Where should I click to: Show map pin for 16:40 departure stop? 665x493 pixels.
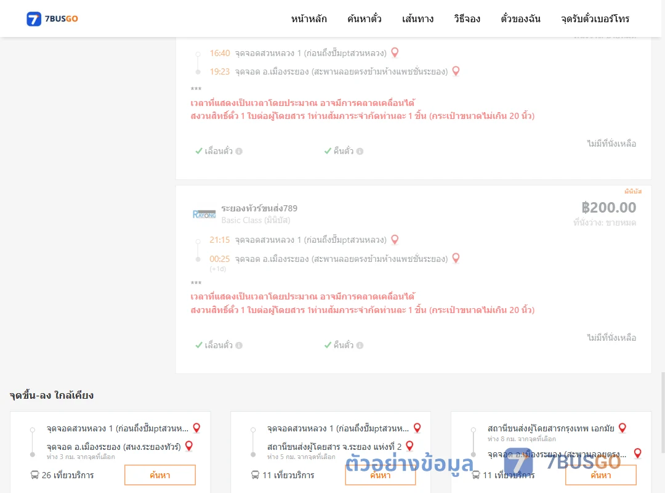[x=395, y=52]
